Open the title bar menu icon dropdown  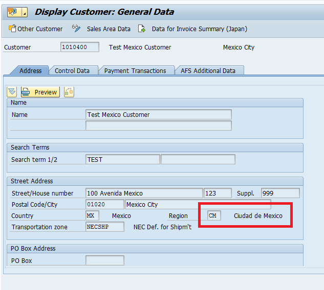tap(17, 12)
